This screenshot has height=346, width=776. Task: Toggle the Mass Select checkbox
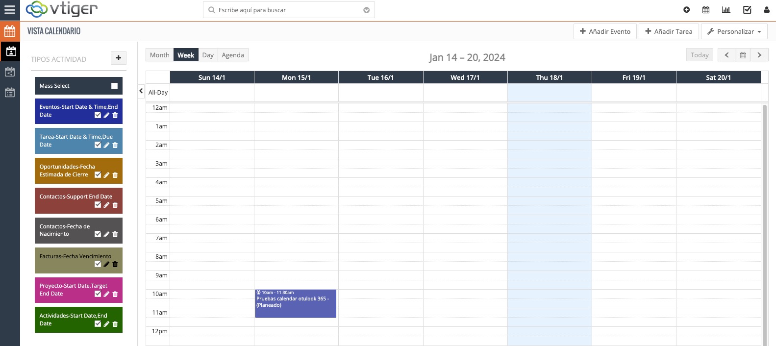click(114, 86)
